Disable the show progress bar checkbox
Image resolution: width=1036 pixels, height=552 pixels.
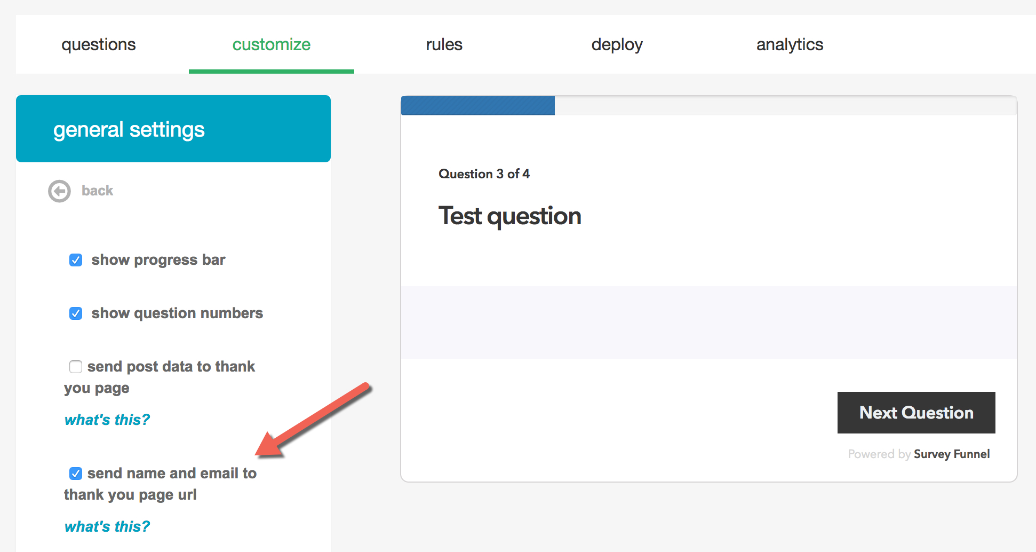click(76, 260)
